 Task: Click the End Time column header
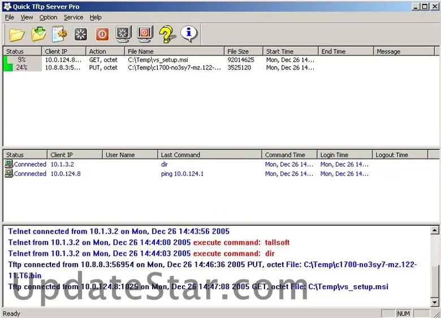click(x=346, y=51)
